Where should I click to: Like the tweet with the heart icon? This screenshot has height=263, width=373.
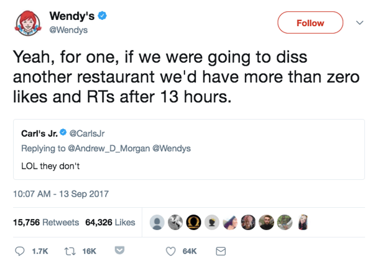click(170, 251)
